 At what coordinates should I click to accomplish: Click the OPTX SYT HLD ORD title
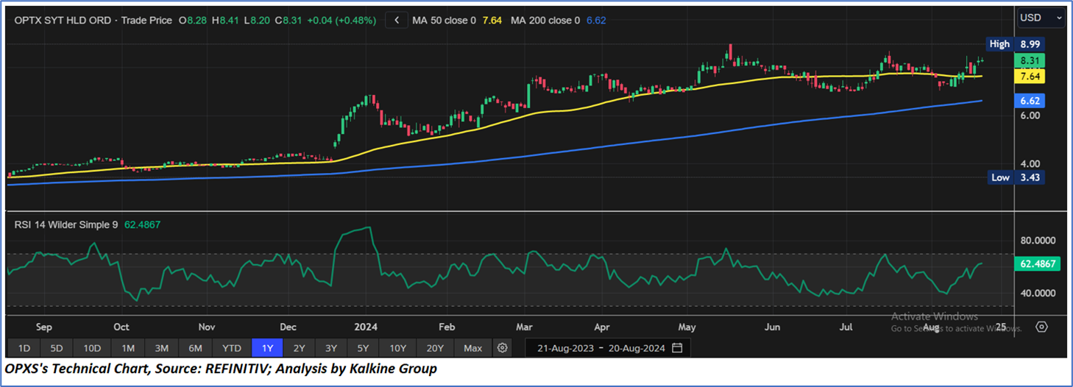pyautogui.click(x=63, y=21)
